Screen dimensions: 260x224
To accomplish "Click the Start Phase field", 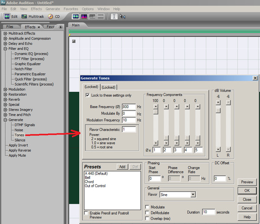I will (155, 179).
